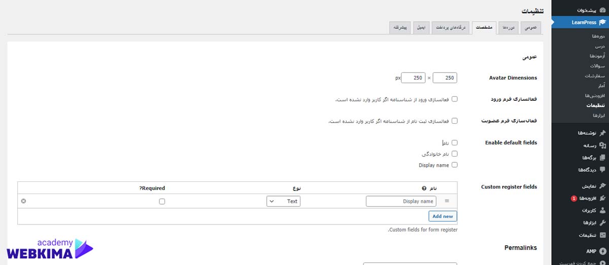Click the LearnPress graduation cap icon
The width and height of the screenshot is (609, 265).
[x=602, y=22]
